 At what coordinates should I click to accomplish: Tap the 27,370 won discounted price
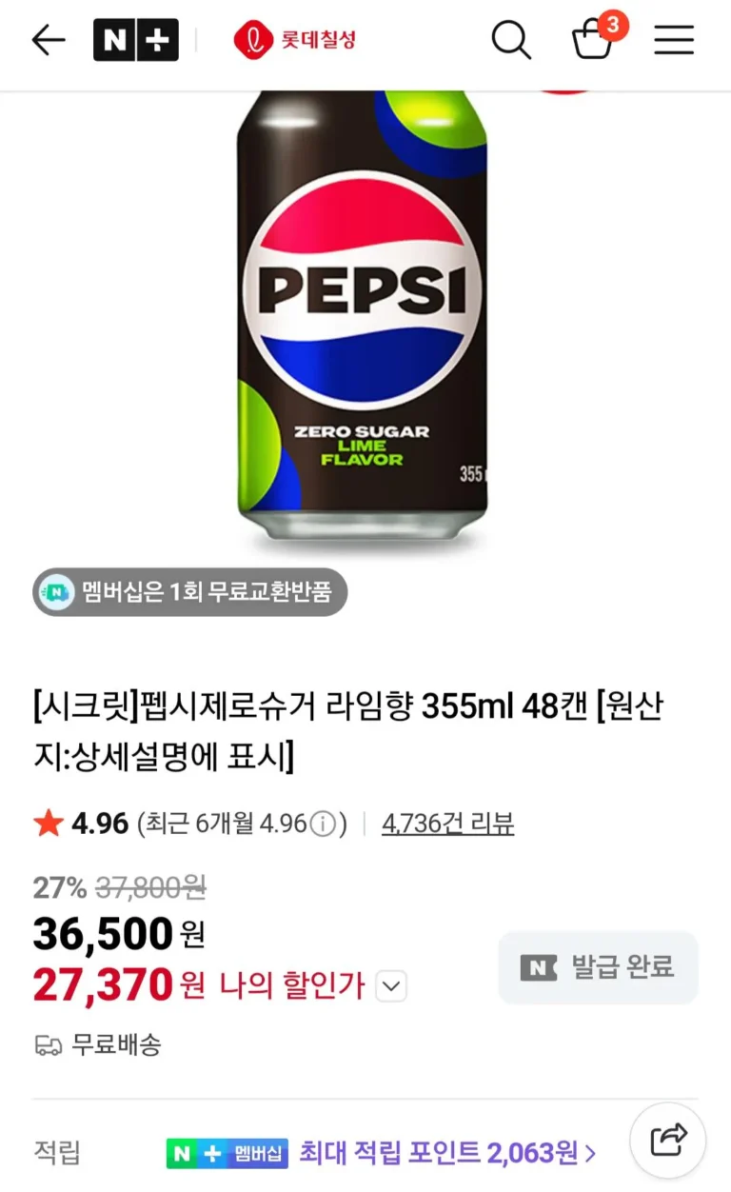click(103, 986)
